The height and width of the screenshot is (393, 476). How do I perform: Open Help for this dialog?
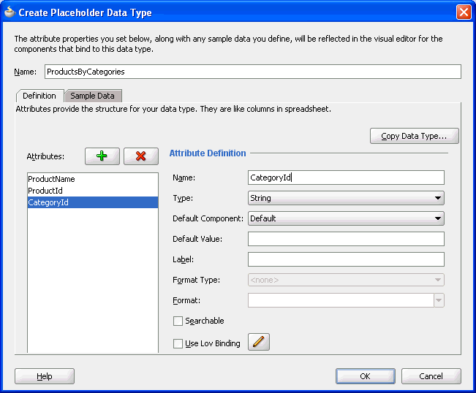(x=45, y=376)
